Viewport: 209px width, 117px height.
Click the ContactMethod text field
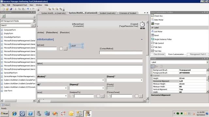pyautogui.click(x=121, y=53)
